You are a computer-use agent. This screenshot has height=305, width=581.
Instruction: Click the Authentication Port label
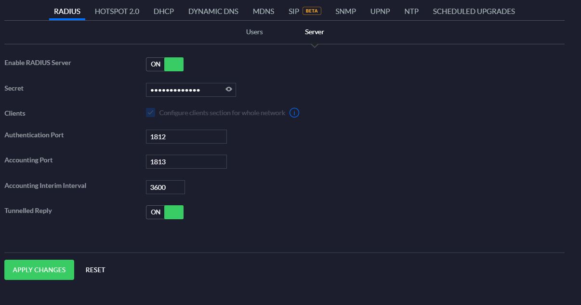click(x=34, y=135)
